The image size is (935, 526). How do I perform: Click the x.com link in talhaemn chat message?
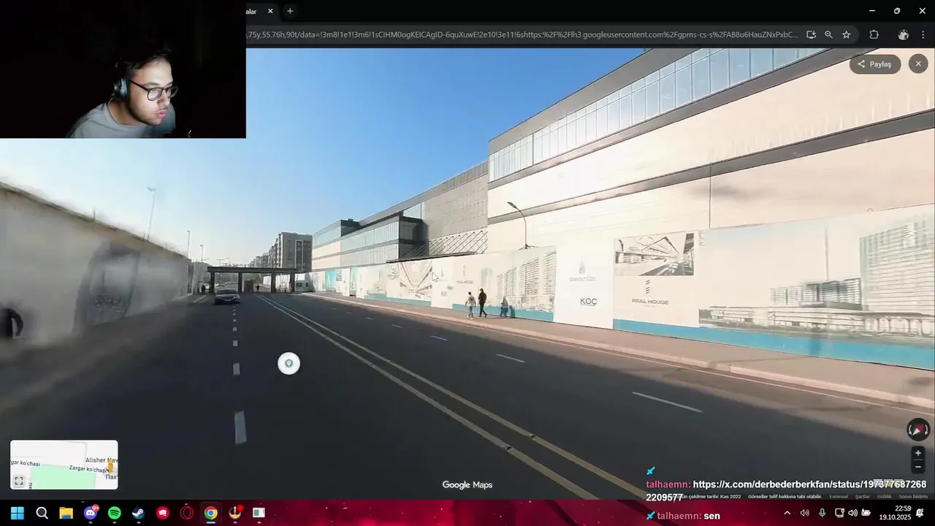(x=786, y=490)
